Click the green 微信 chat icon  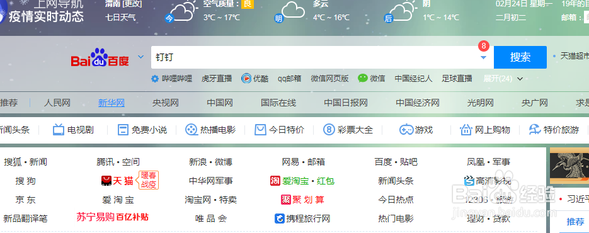pyautogui.click(x=362, y=78)
